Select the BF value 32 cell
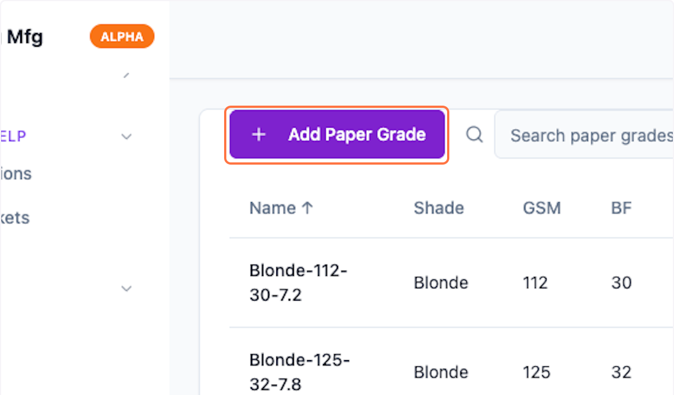 tap(621, 372)
